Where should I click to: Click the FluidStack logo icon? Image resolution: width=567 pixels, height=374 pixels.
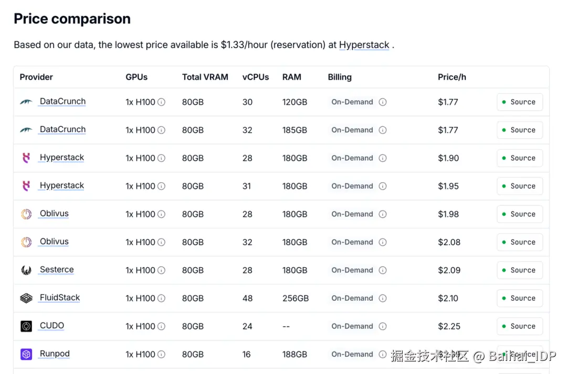[x=26, y=298]
